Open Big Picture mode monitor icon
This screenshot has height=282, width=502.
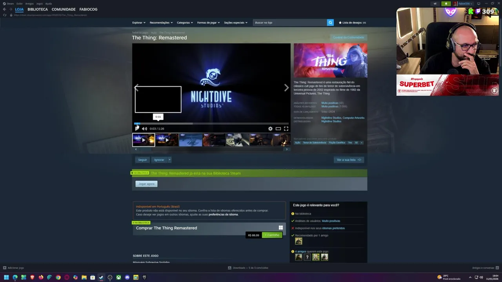point(478,4)
